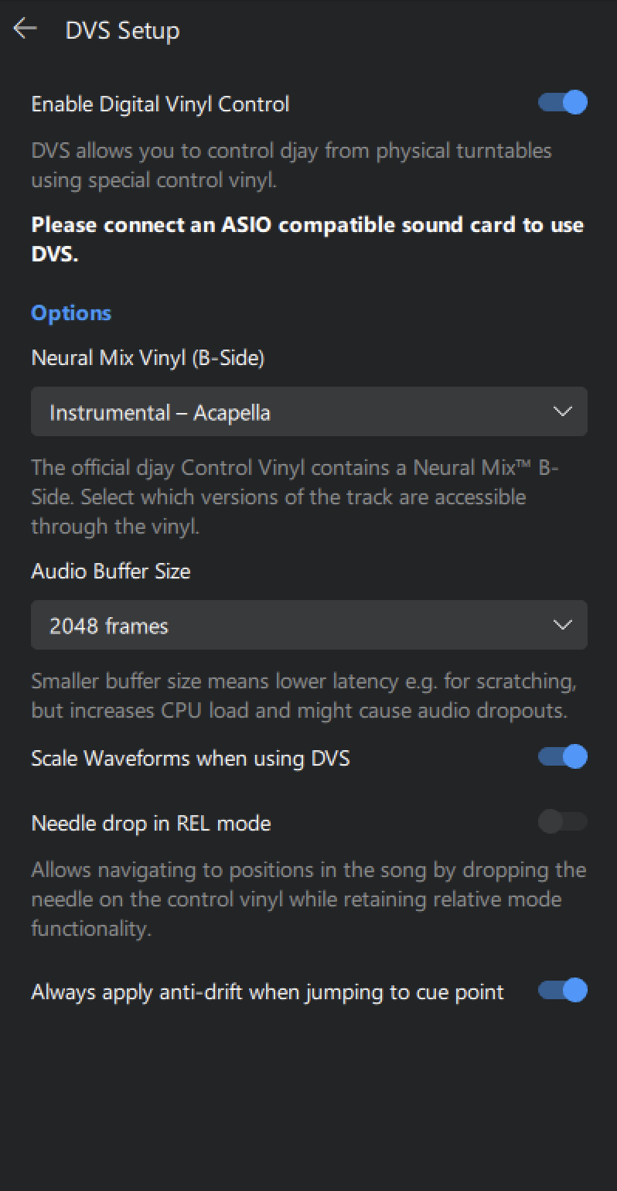Open the Neural Mix Vinyl B-Side dropdown
This screenshot has width=617, height=1191.
click(x=308, y=411)
